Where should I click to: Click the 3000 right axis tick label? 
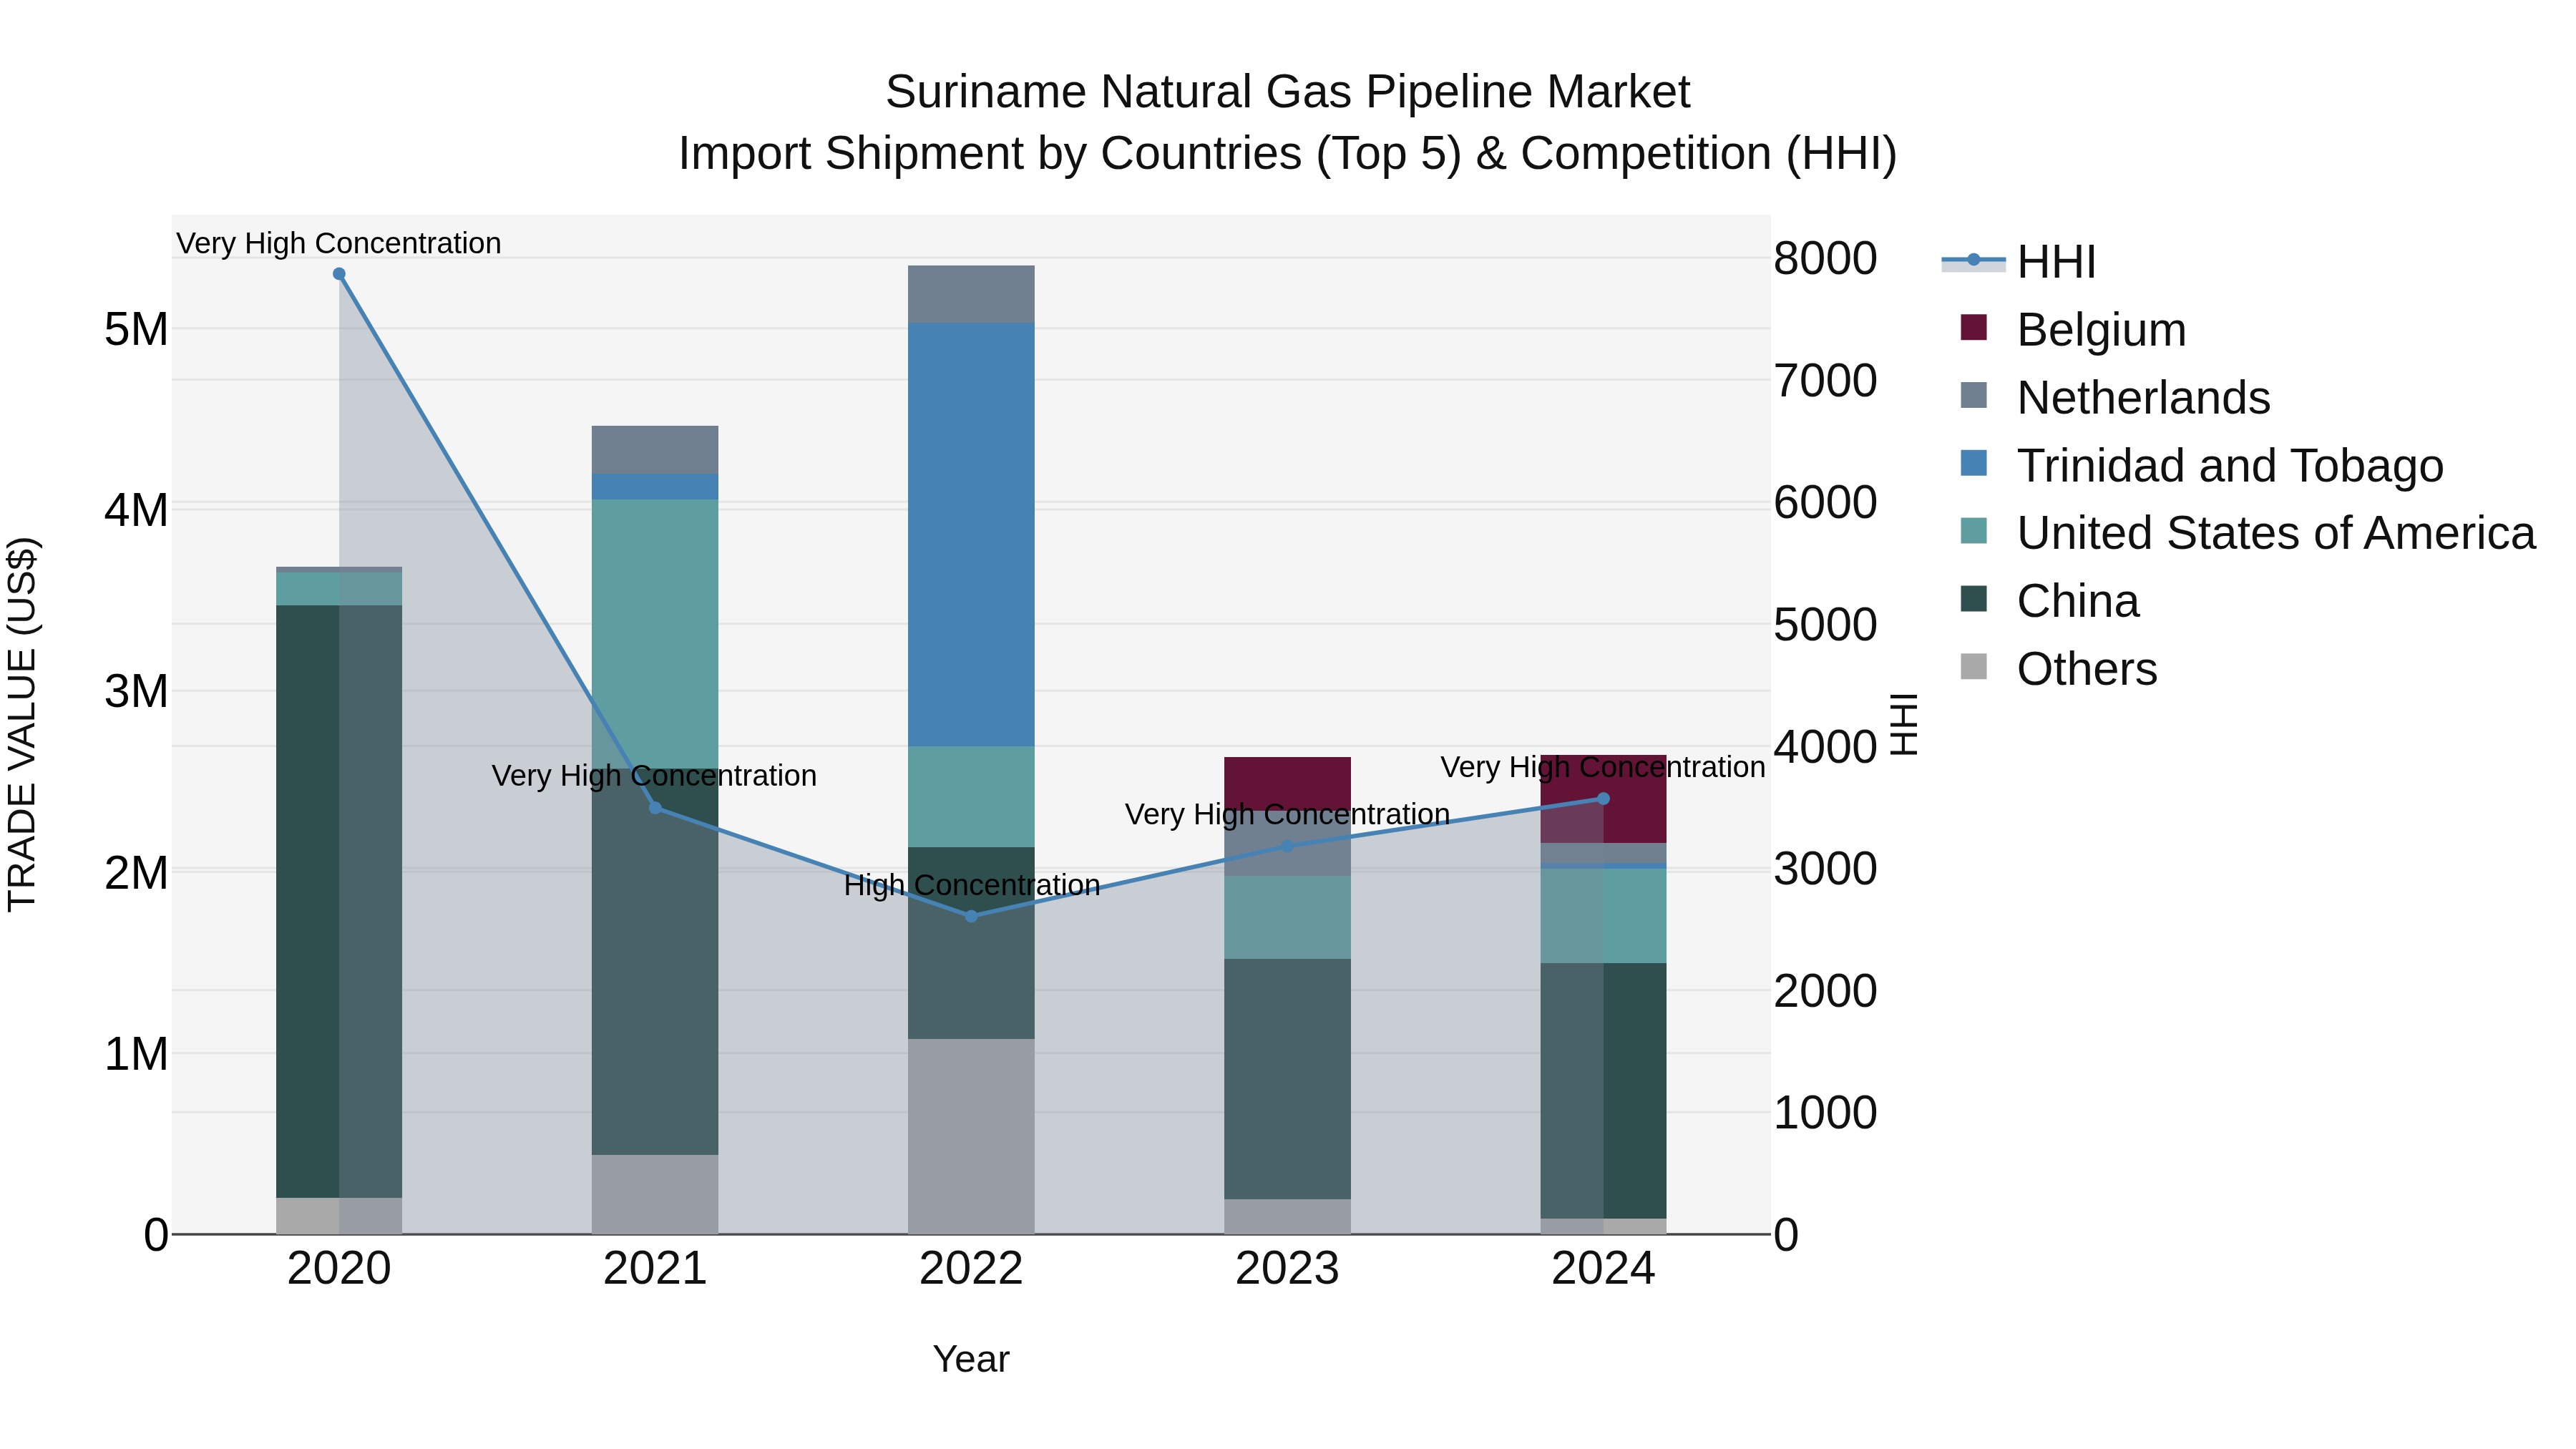point(1825,869)
